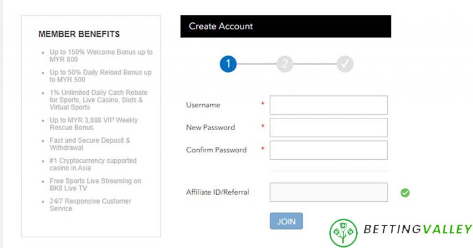The height and width of the screenshot is (248, 473).
Task: Click the green verified checkmark beside Affiliate field
Action: [x=405, y=192]
